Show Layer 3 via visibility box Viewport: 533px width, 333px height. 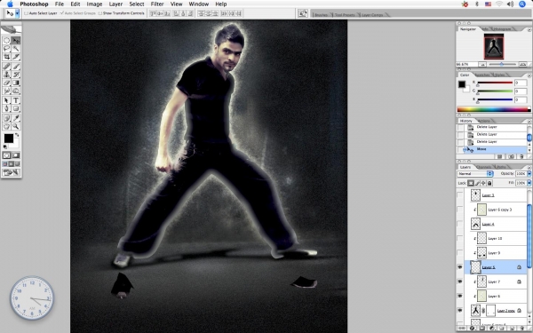click(460, 195)
